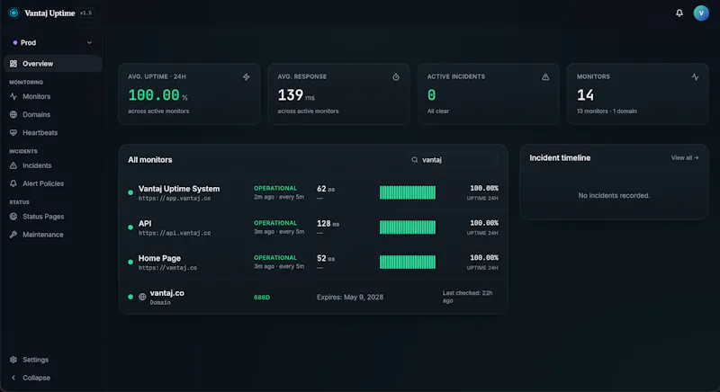Focus the monitor search field containing vantaj
720x392 pixels.
[454, 159]
